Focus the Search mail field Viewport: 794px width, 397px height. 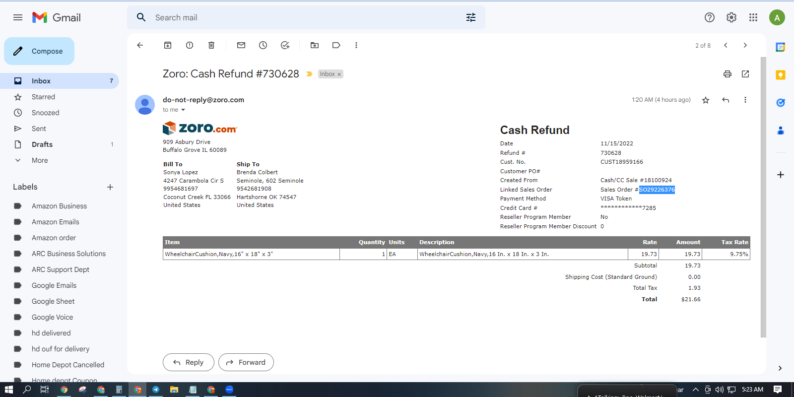[x=306, y=17]
